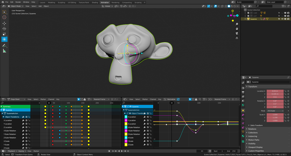The image size is (291, 156).
Task: Click the zoom magnifier in viewport navigation
Action: 237,24
